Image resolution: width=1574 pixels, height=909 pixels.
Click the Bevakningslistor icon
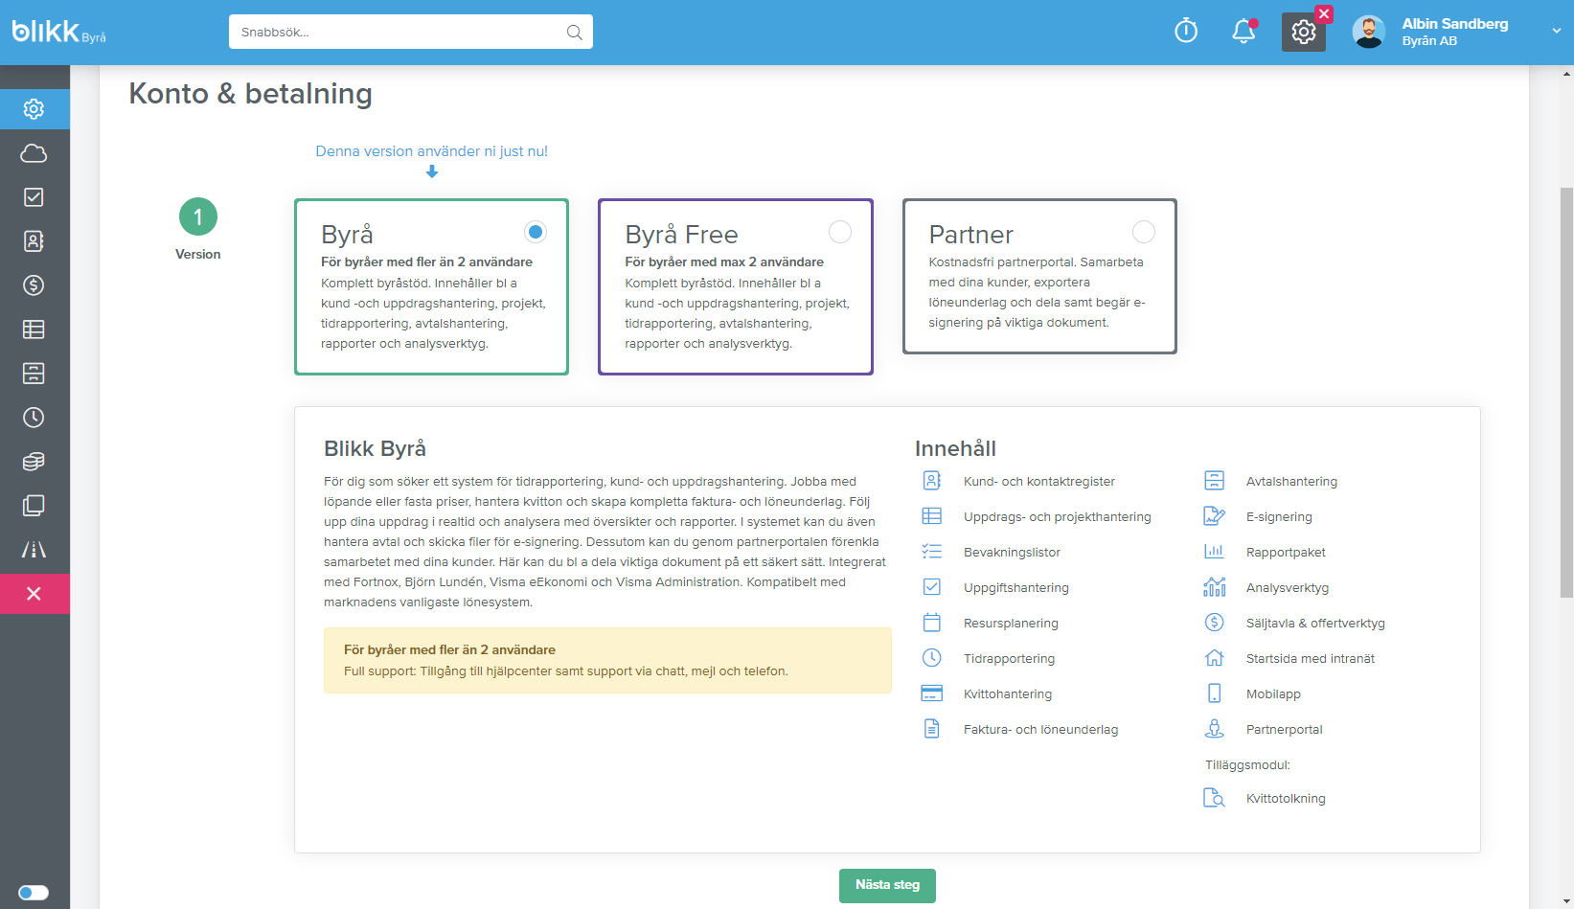pyautogui.click(x=931, y=552)
